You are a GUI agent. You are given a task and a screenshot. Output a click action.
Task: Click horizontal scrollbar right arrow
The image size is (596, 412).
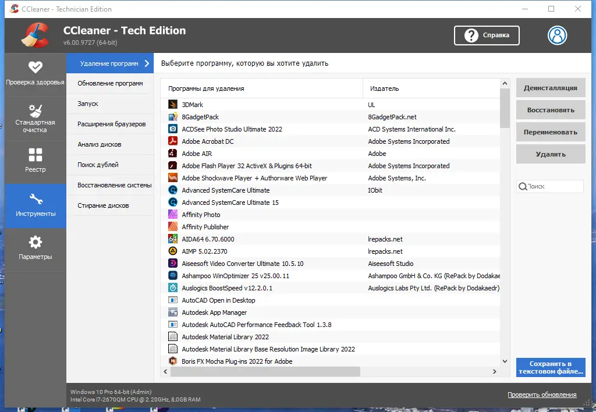[495, 371]
